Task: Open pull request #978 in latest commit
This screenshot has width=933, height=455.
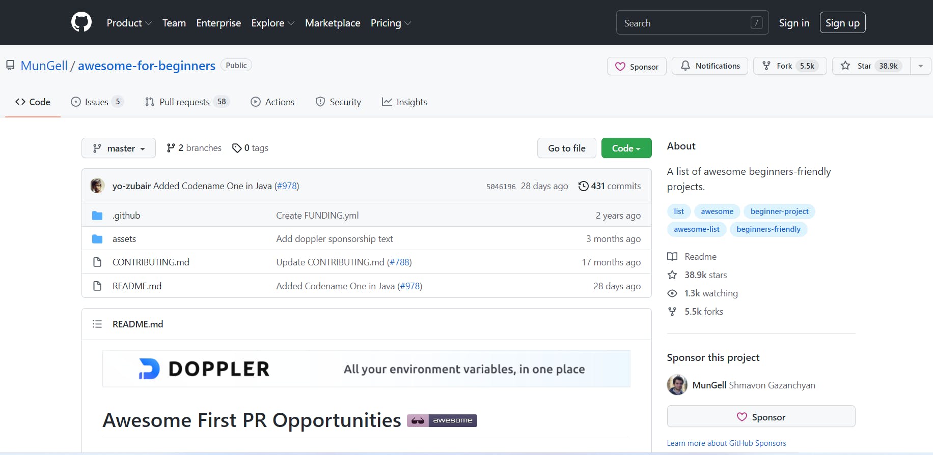Action: click(x=287, y=186)
